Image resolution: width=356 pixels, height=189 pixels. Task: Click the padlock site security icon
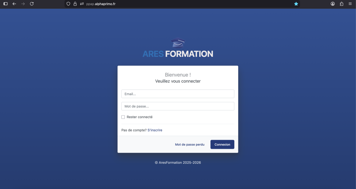75,4
